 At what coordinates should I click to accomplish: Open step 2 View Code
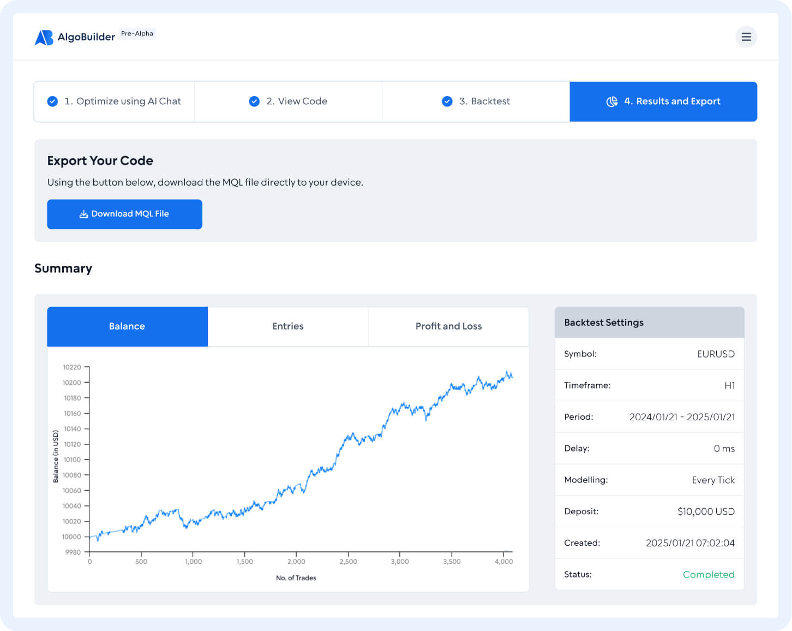(x=288, y=101)
